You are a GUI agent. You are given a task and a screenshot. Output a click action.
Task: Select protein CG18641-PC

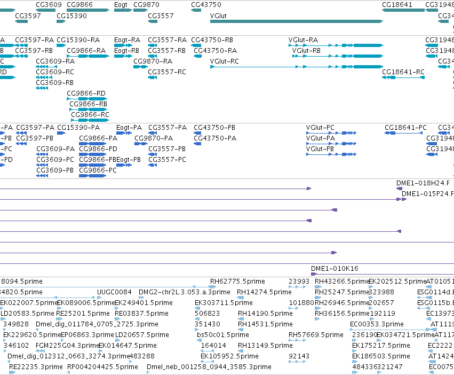403,133
